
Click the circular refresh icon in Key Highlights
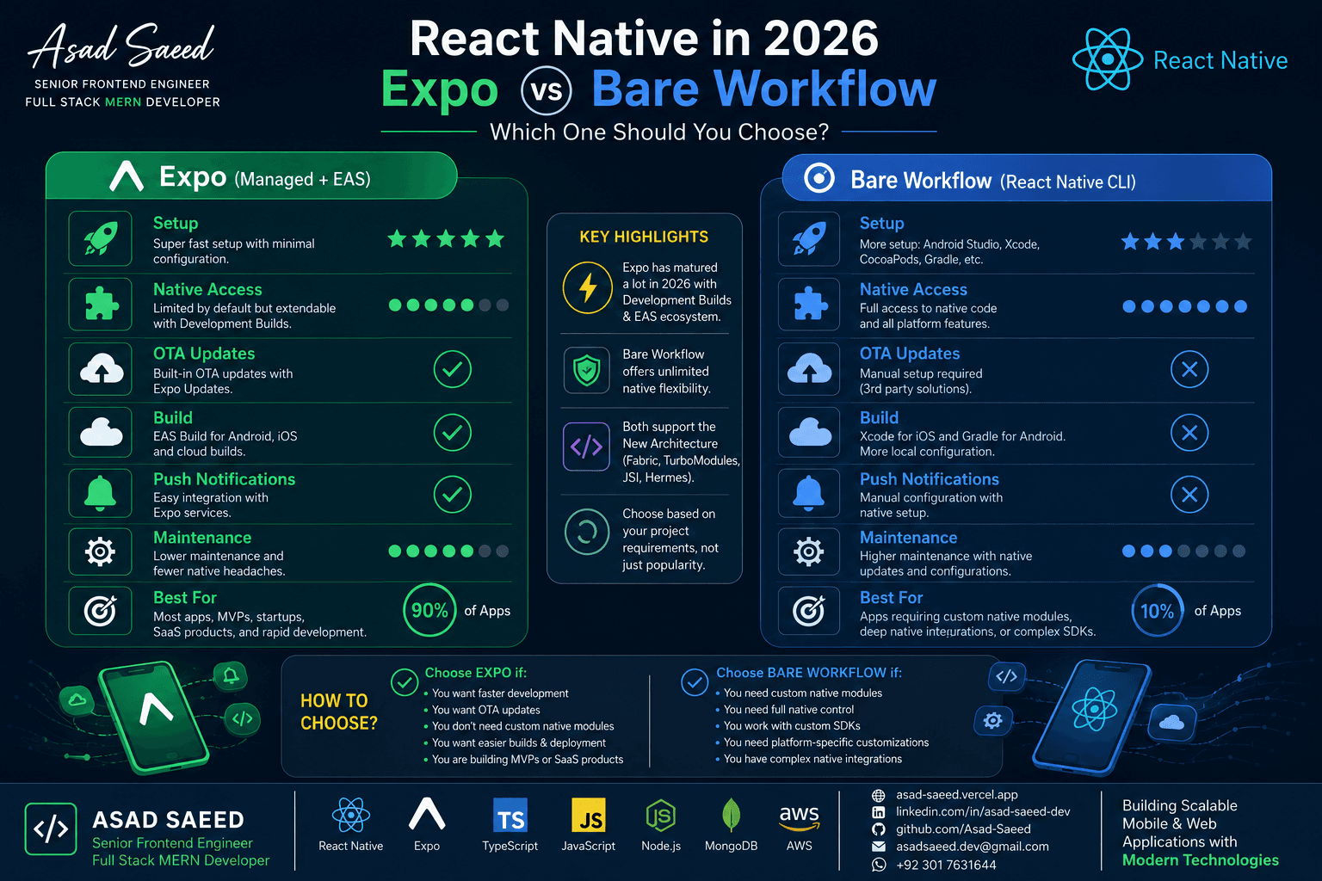587,532
